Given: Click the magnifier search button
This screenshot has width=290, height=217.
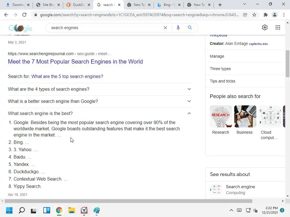Looking at the screenshot, I should 190,28.
